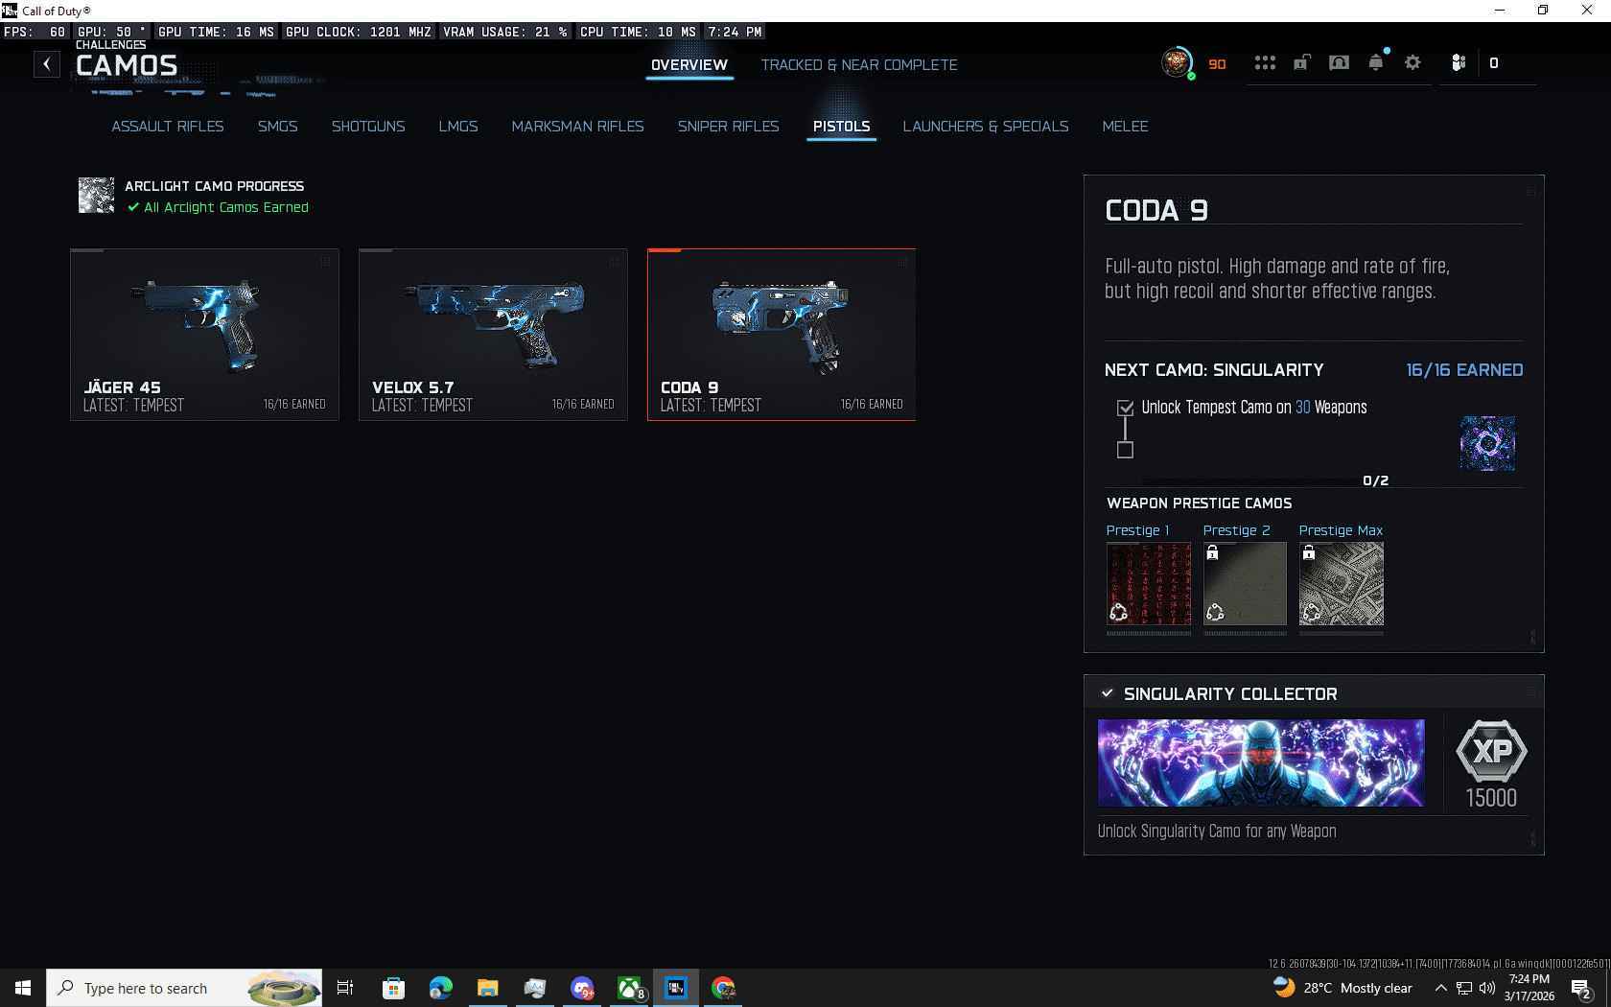The image size is (1611, 1007).
Task: Switch to Tracked & Near Complete tab
Action: 859,65
